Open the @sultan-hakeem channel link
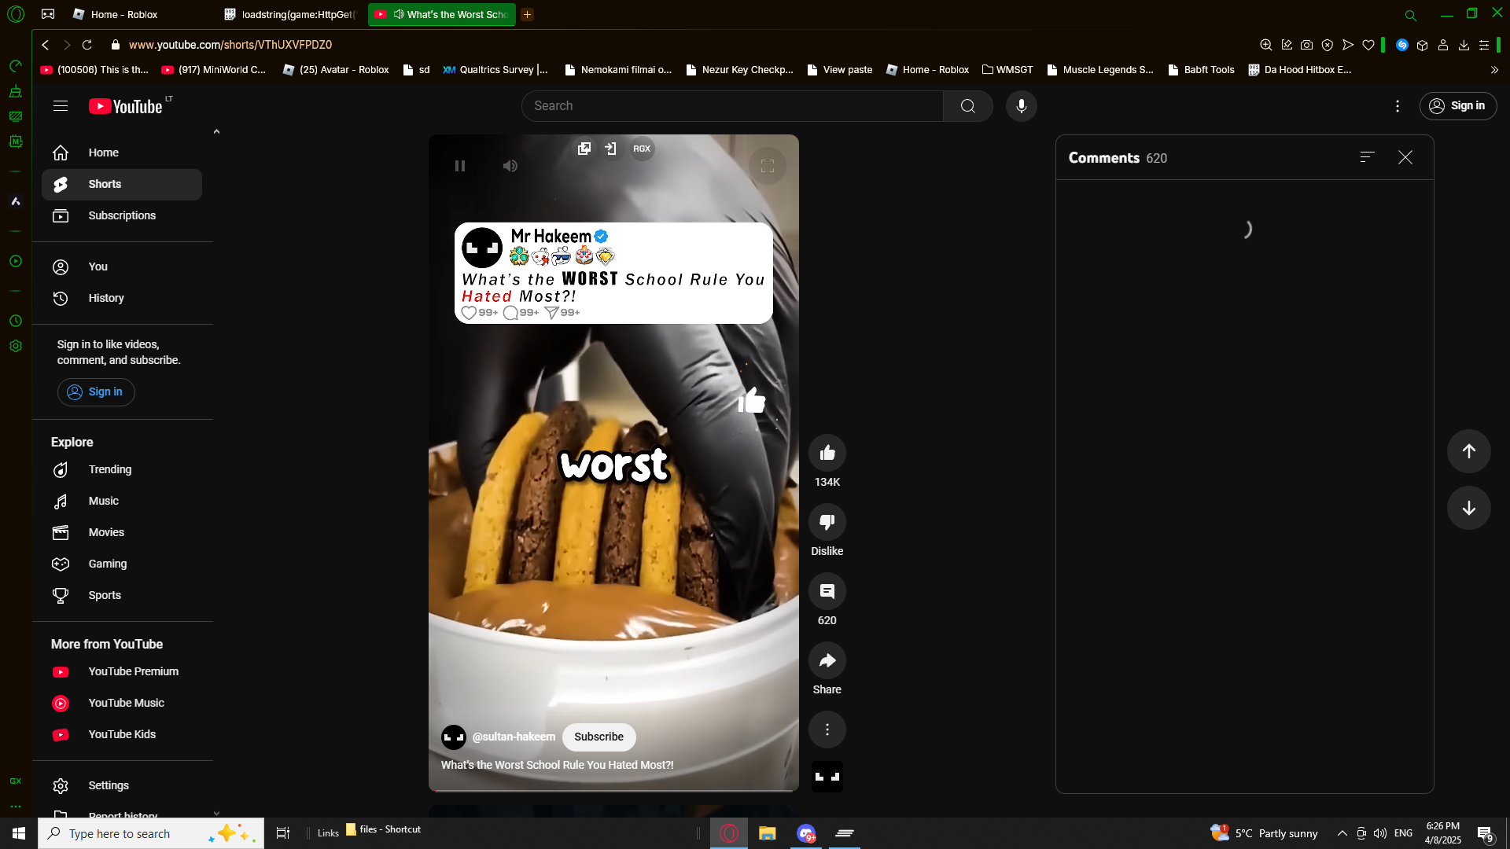Image resolution: width=1510 pixels, height=849 pixels. tap(514, 737)
